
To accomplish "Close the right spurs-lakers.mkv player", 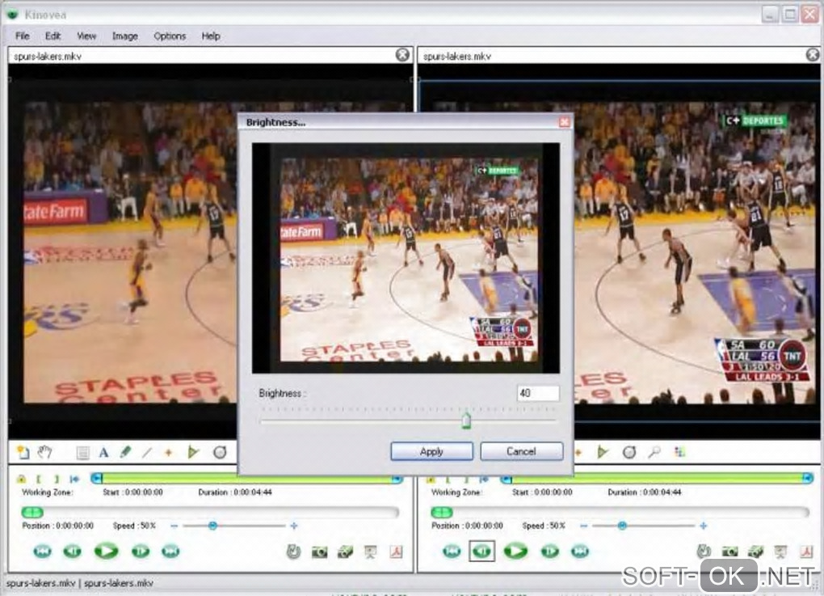I will (x=813, y=55).
